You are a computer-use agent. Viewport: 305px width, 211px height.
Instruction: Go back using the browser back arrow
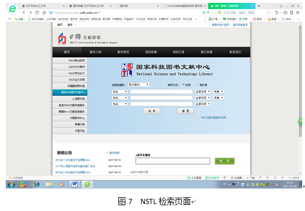tap(24, 13)
